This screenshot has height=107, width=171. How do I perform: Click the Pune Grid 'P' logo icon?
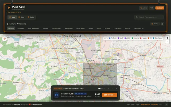pos(9,8)
